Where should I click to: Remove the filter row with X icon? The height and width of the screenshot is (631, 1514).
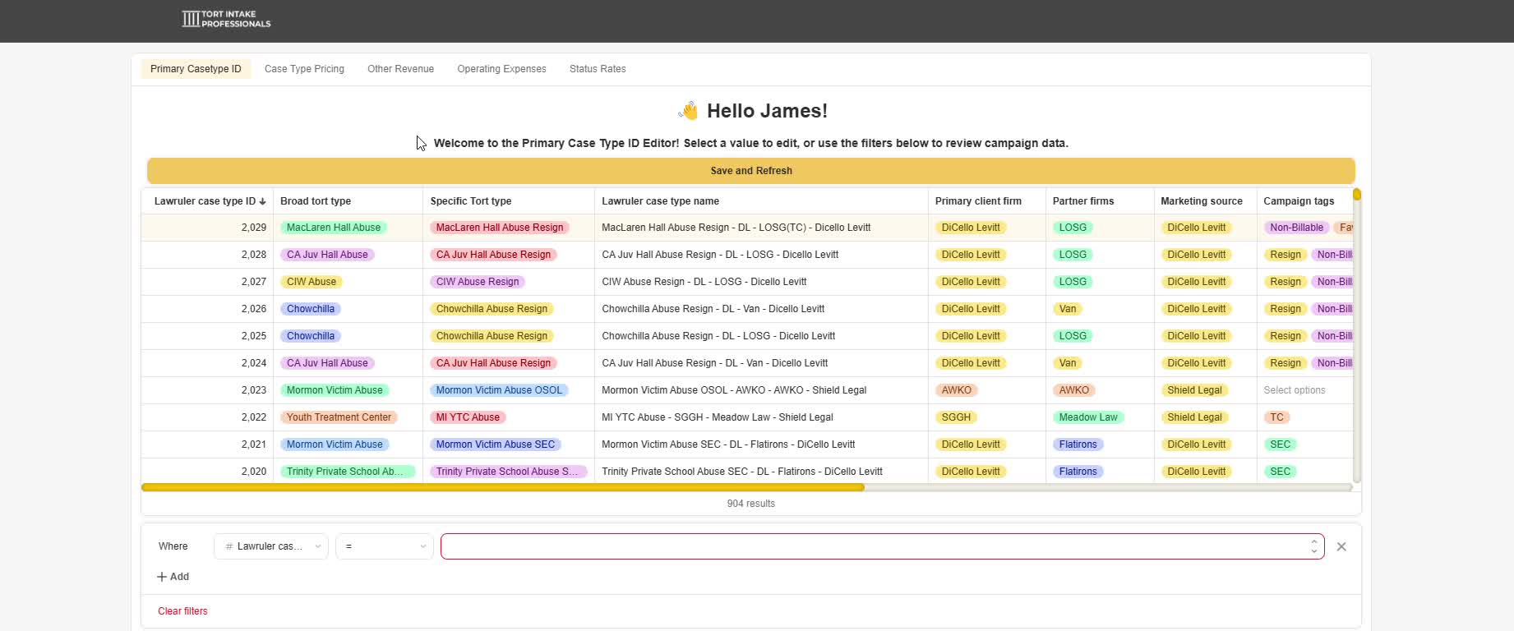[x=1341, y=546]
